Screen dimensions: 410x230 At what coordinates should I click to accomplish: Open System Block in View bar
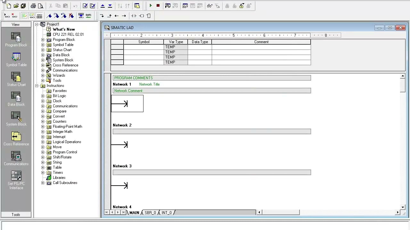pos(16,119)
